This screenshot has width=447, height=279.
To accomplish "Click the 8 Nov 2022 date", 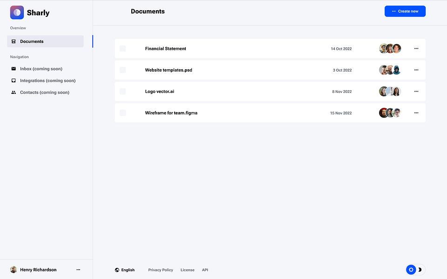I will pyautogui.click(x=342, y=92).
